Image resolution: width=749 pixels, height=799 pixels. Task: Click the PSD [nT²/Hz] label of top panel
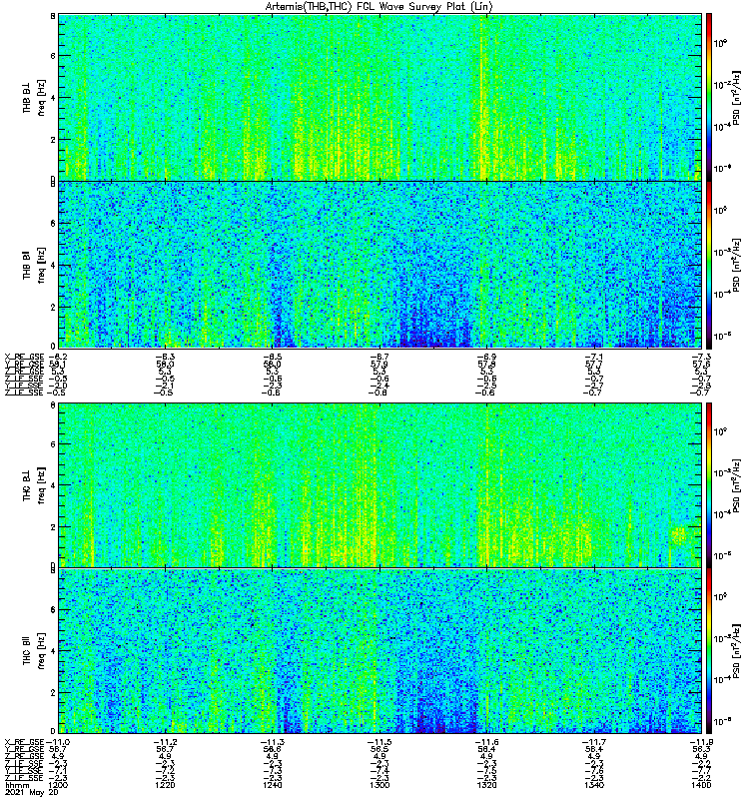click(736, 97)
